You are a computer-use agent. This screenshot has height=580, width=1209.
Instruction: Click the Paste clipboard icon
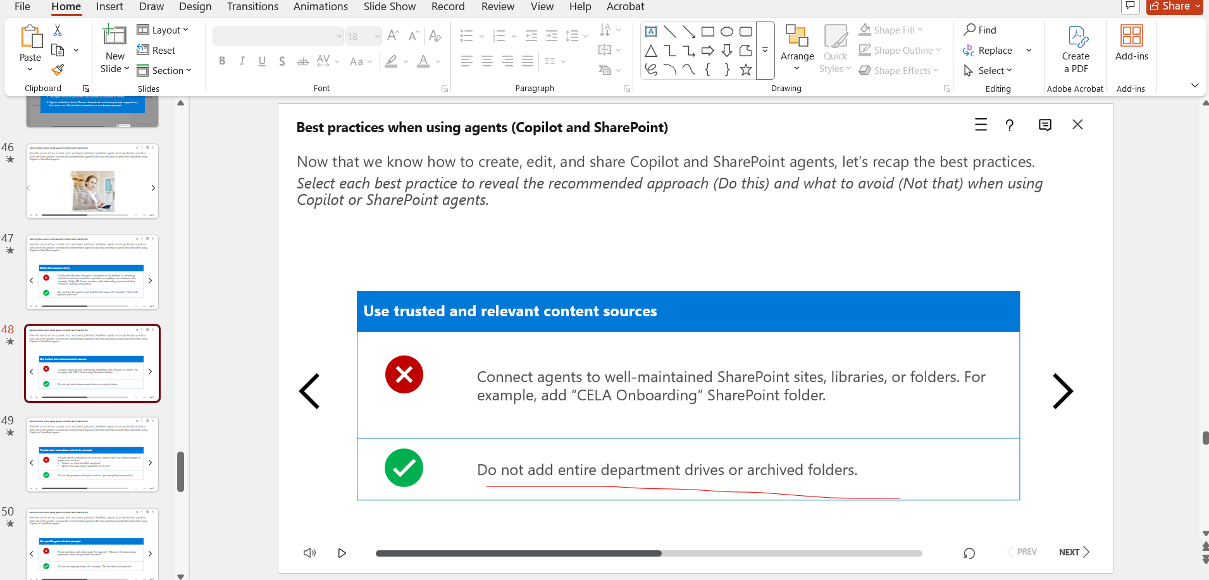30,37
